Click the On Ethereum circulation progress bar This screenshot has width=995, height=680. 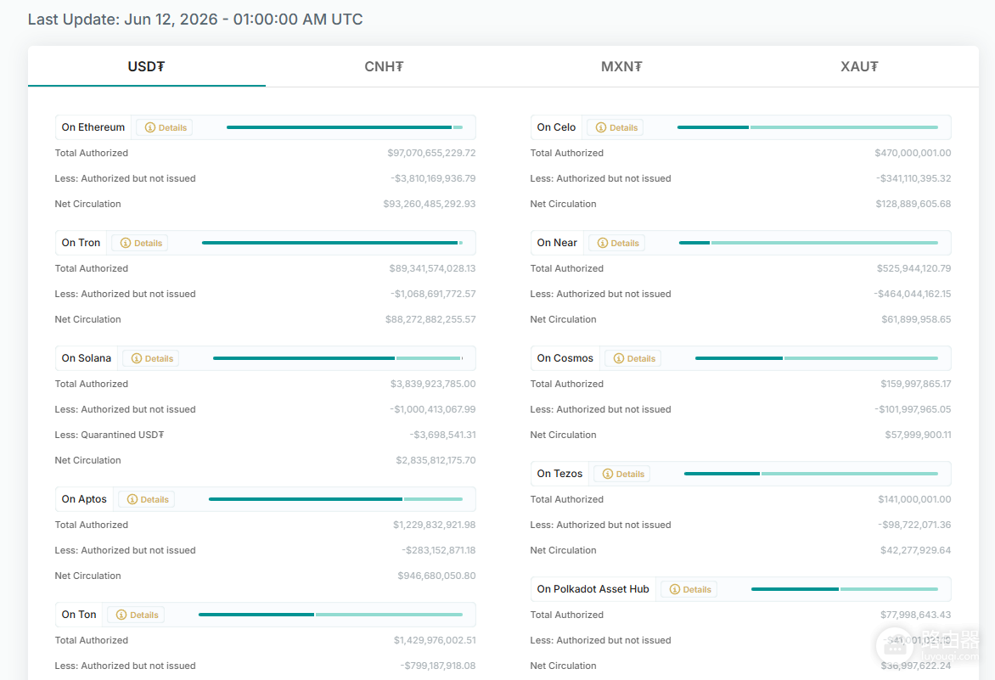(x=345, y=127)
